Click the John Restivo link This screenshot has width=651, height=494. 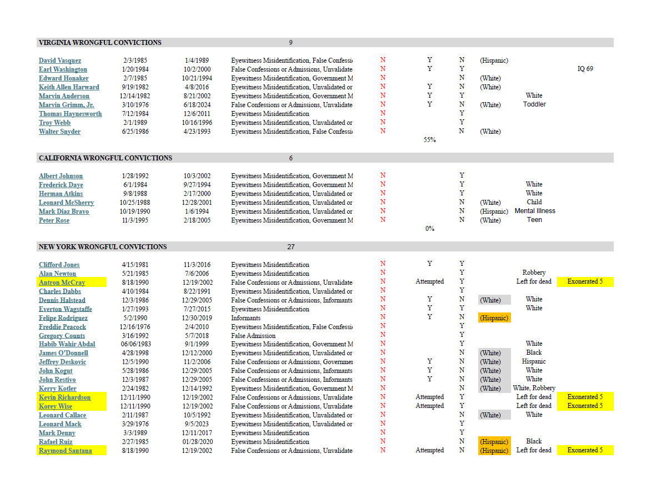[57, 380]
